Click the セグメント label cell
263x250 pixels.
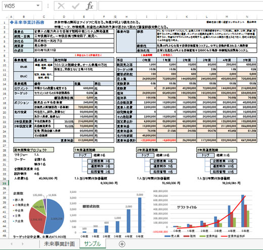[23, 88]
